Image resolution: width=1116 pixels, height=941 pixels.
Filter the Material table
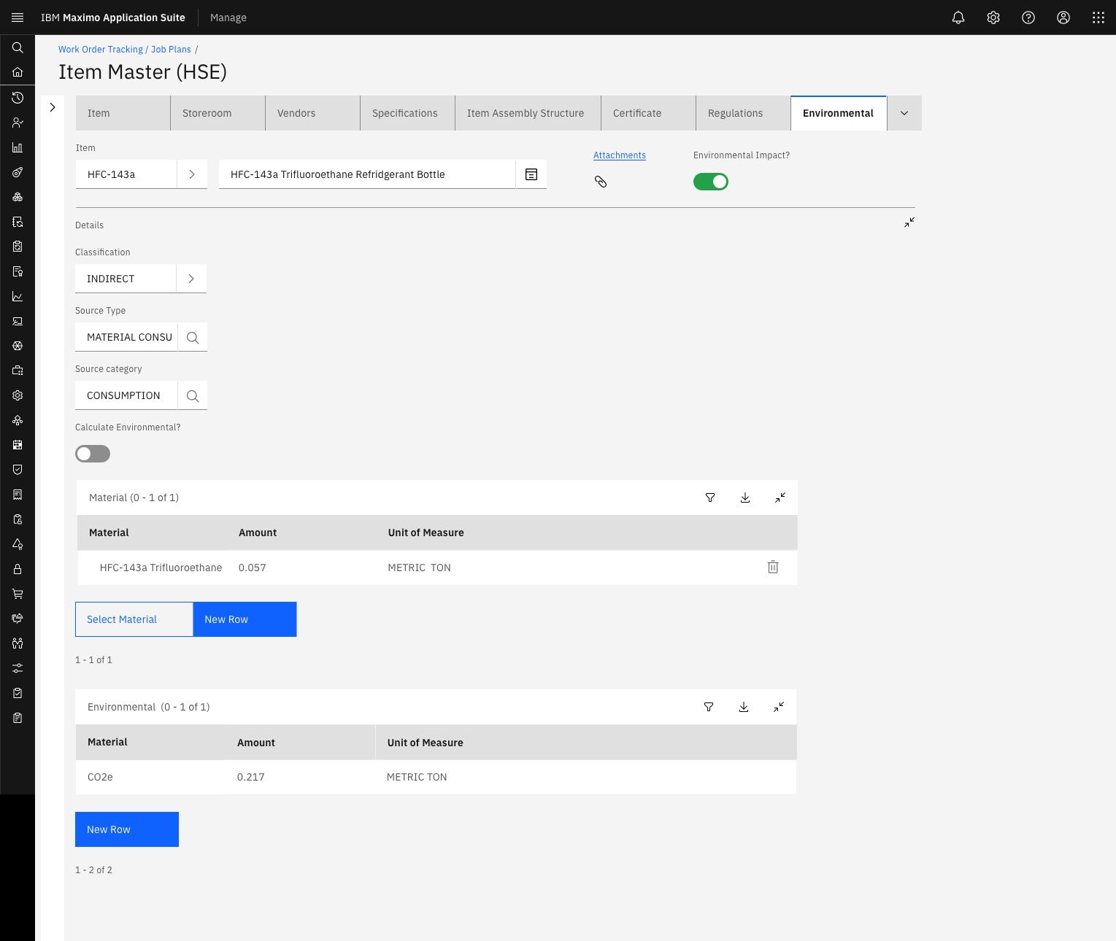tap(710, 497)
